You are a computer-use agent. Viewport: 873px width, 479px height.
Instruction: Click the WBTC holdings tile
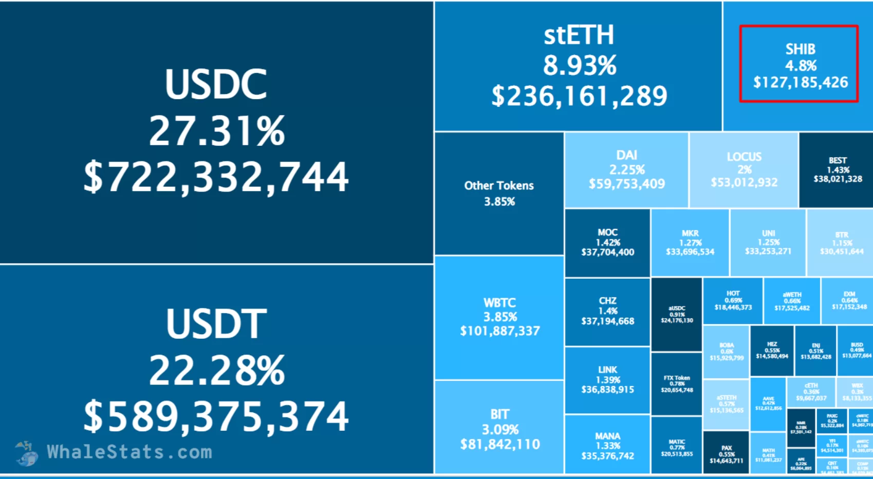pos(499,317)
